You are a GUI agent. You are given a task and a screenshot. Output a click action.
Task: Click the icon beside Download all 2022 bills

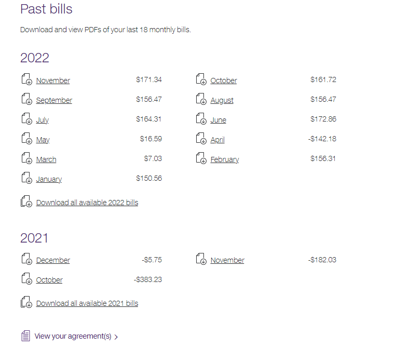(26, 202)
